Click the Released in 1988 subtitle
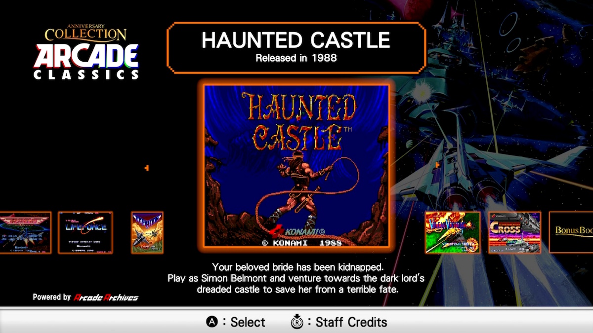 [296, 58]
